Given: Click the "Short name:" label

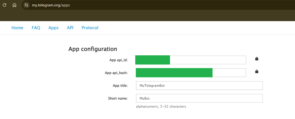Looking at the screenshot, I should pyautogui.click(x=118, y=98).
